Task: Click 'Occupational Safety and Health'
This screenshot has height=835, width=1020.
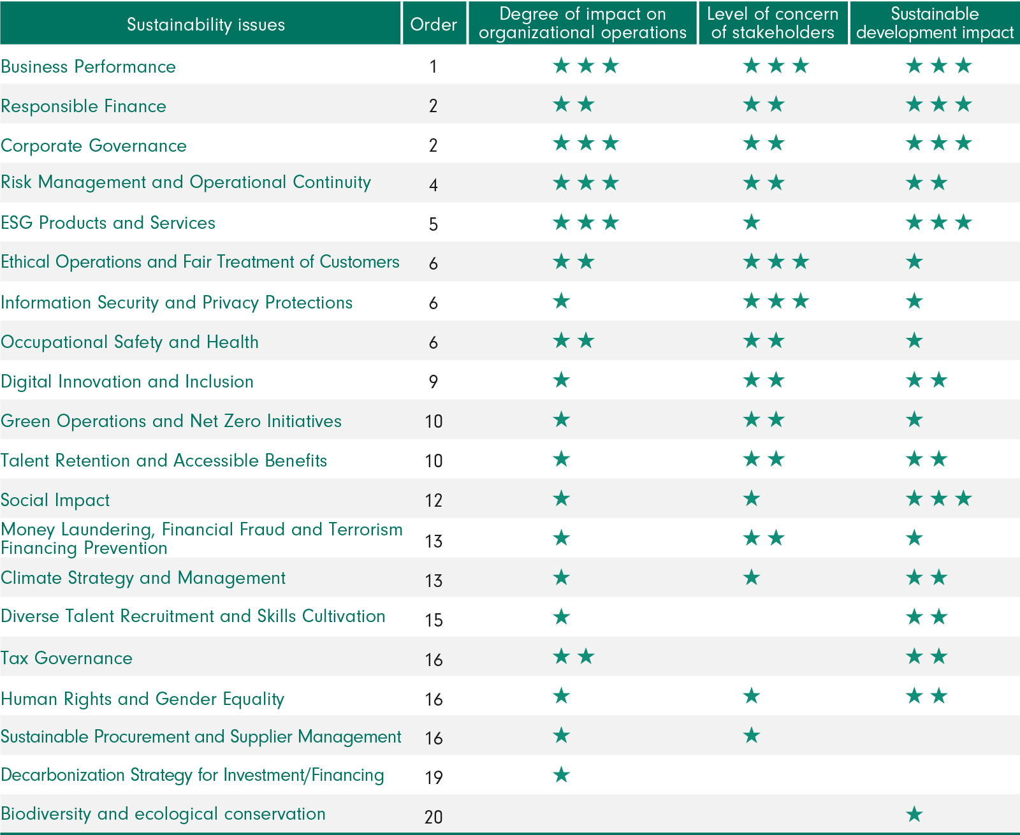Action: pyautogui.click(x=130, y=342)
